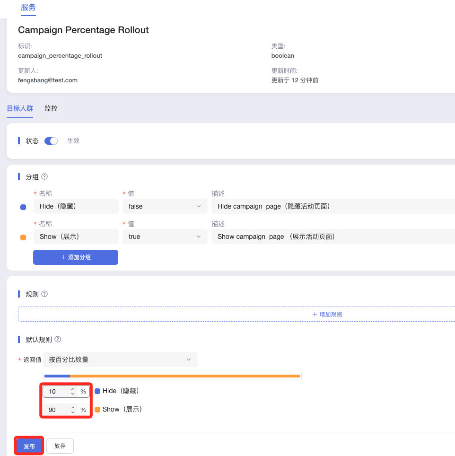Screen dimensions: 455x456
Task: Click the 发布 publish button
Action: pos(29,446)
